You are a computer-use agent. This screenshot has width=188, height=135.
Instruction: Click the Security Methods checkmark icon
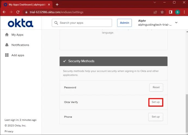[x=65, y=61]
